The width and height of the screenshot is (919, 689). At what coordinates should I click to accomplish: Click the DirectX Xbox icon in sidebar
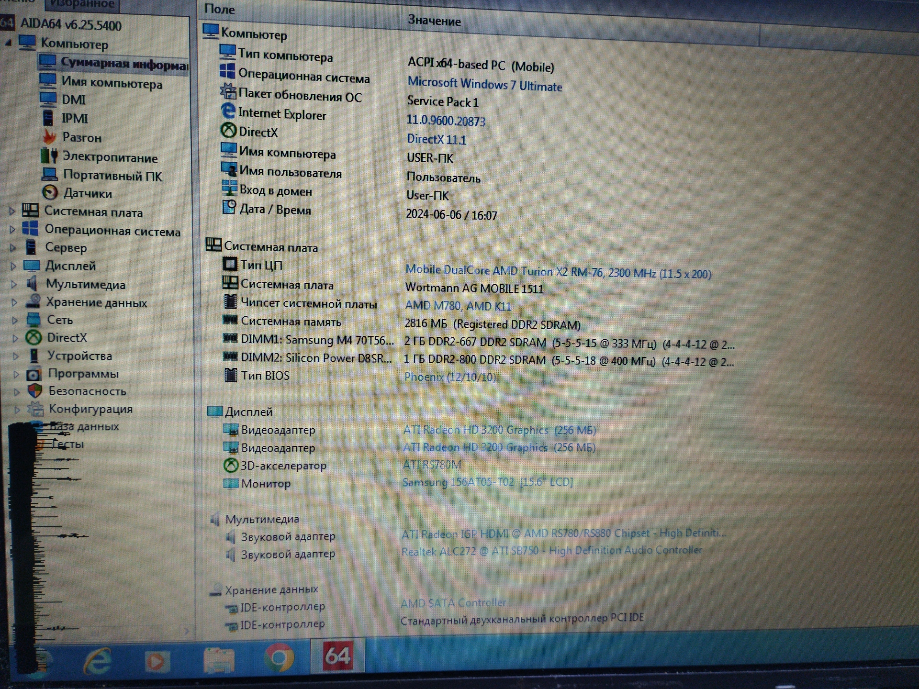pyautogui.click(x=34, y=337)
